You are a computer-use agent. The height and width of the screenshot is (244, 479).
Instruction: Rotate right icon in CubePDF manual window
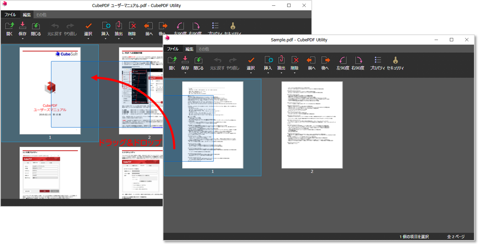tap(195, 26)
